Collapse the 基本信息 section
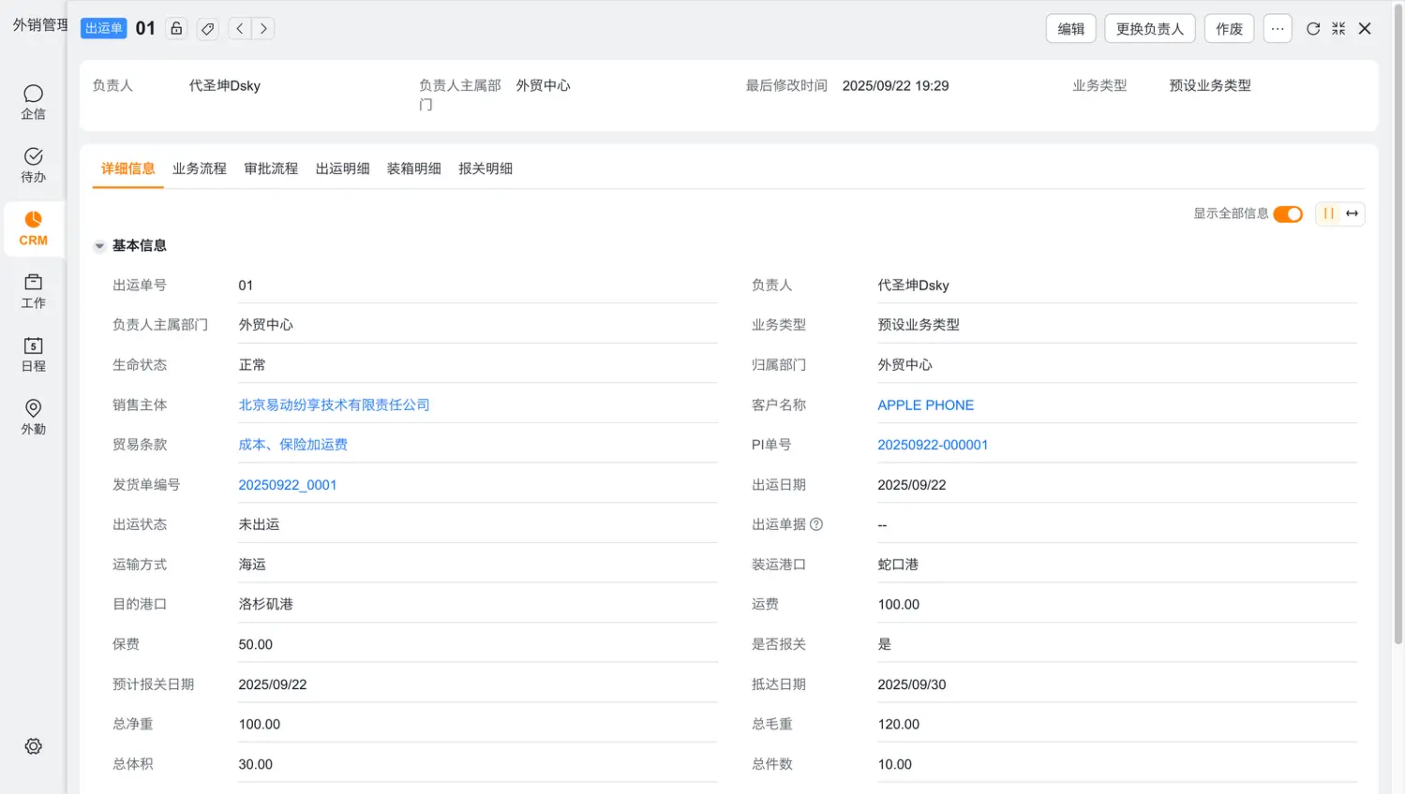Screen dimensions: 1405x794 99,246
